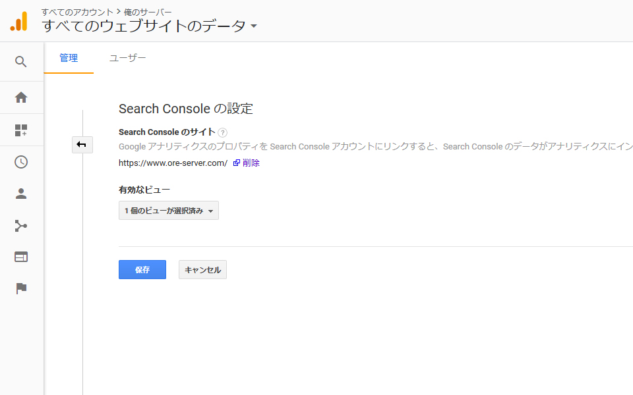Open Realtime reports clock icon

pyautogui.click(x=21, y=162)
